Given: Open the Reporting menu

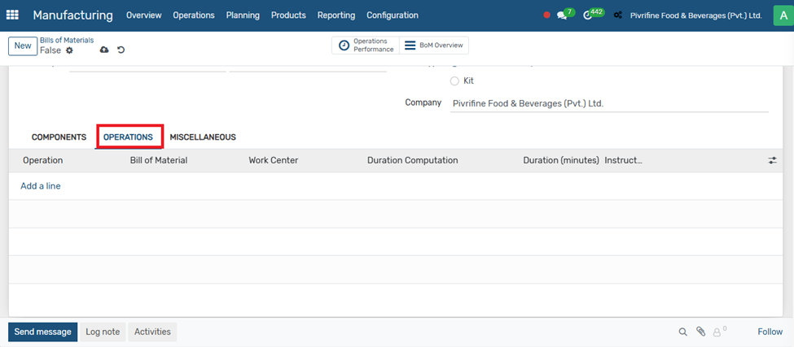Looking at the screenshot, I should point(336,15).
